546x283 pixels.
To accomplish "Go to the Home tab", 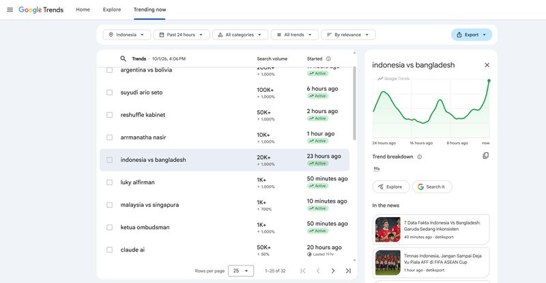I will [83, 10].
